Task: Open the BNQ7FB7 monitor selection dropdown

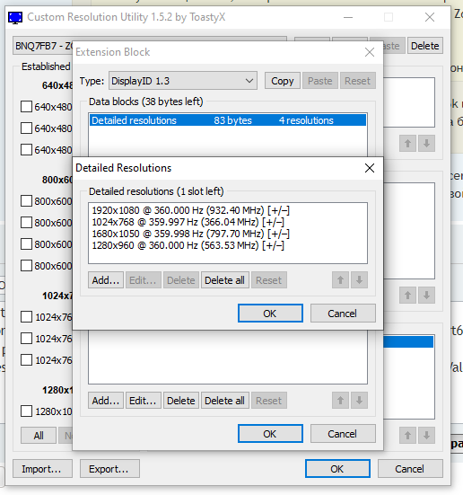Action: [x=42, y=46]
